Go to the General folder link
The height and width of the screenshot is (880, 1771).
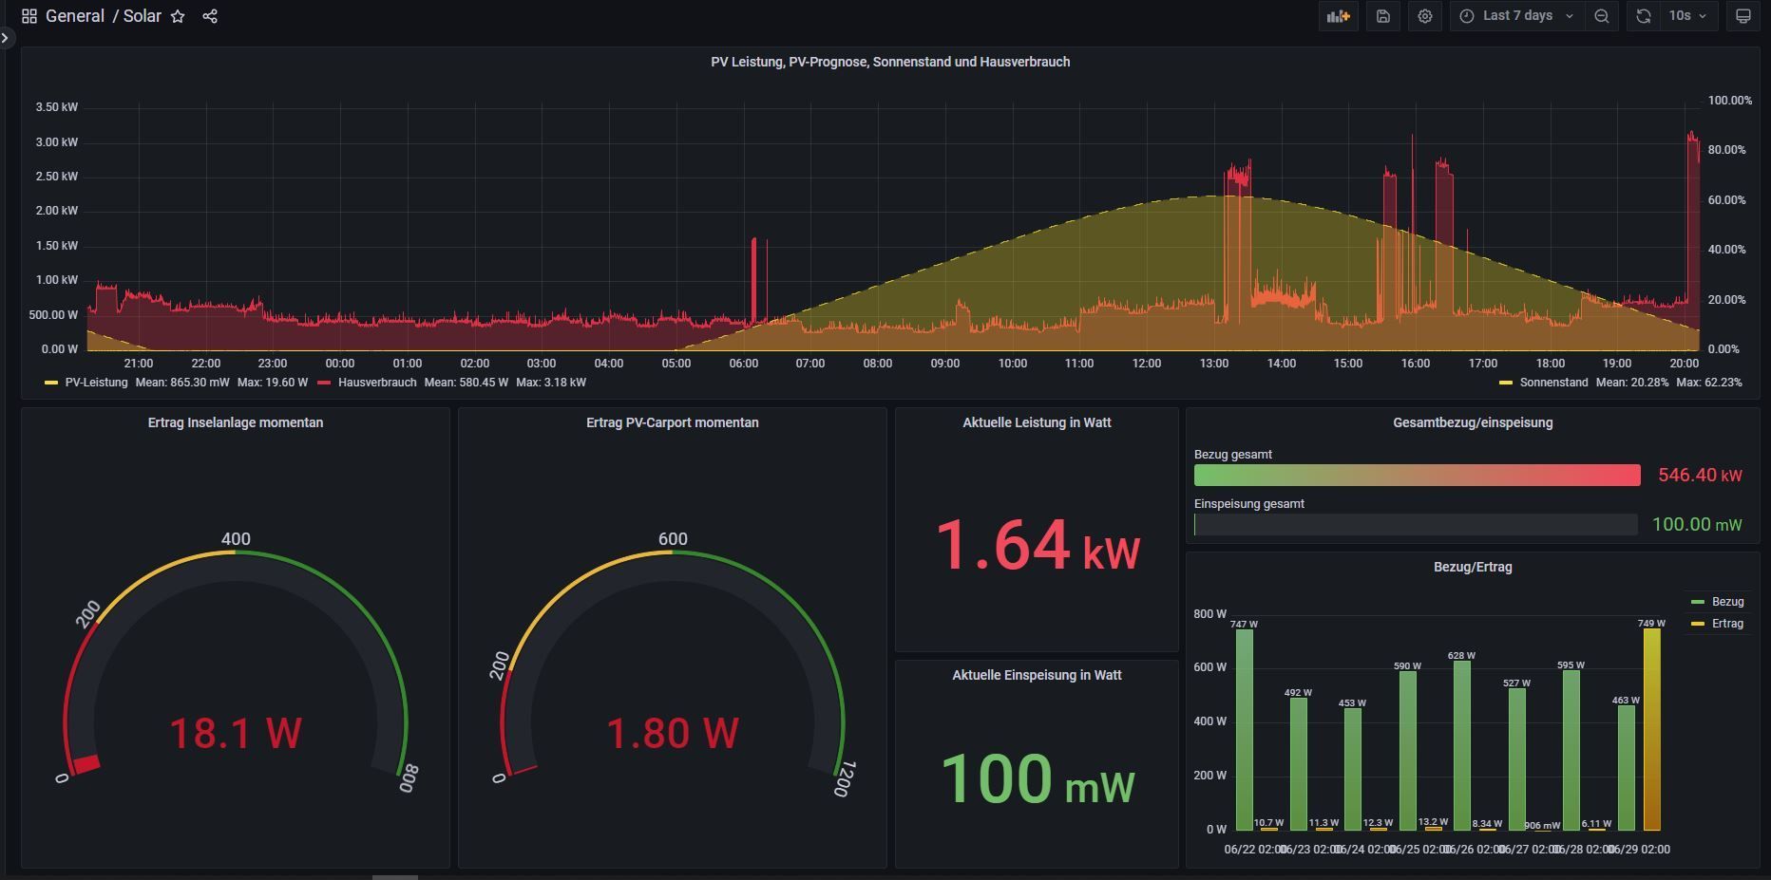(75, 16)
